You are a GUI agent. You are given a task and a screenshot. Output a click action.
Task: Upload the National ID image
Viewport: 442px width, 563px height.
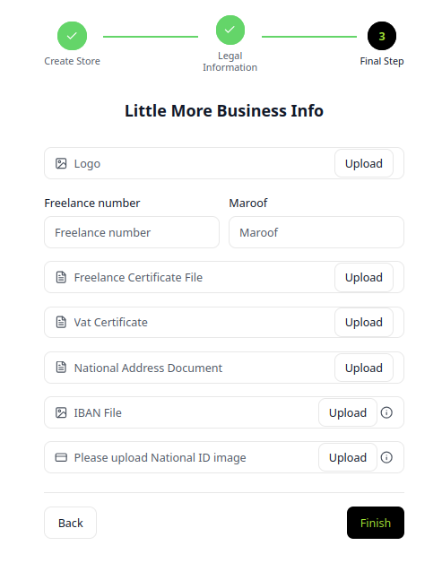[x=348, y=457]
